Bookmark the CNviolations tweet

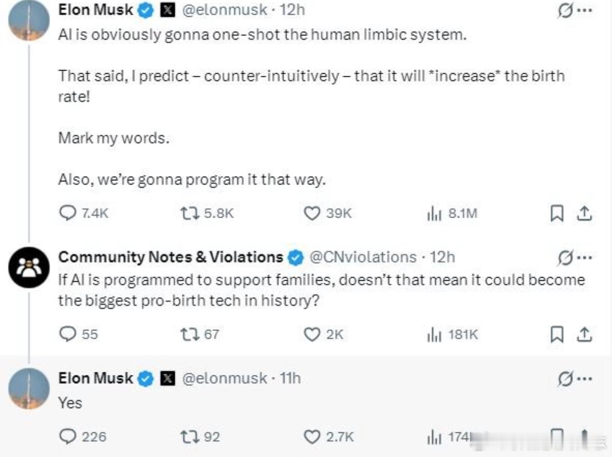557,335
